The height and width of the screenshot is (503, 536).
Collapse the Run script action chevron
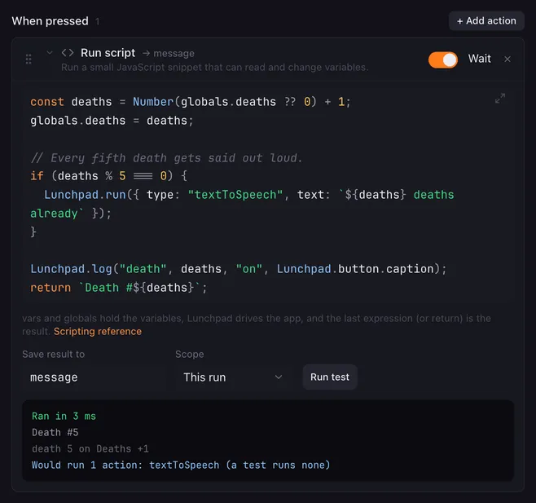(x=50, y=53)
